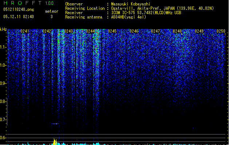This screenshot has width=229, height=145.
Task: Click the 0.7 kHz axis label
Action: tap(3, 120)
